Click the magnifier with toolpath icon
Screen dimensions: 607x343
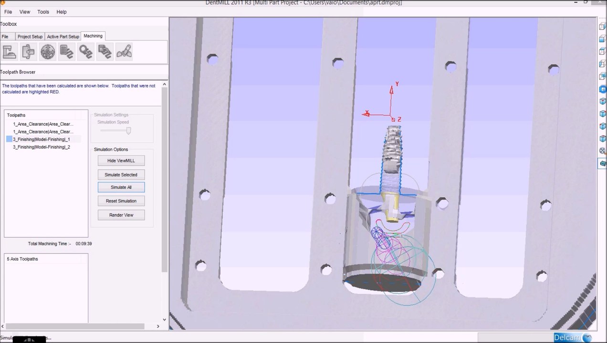tap(86, 51)
